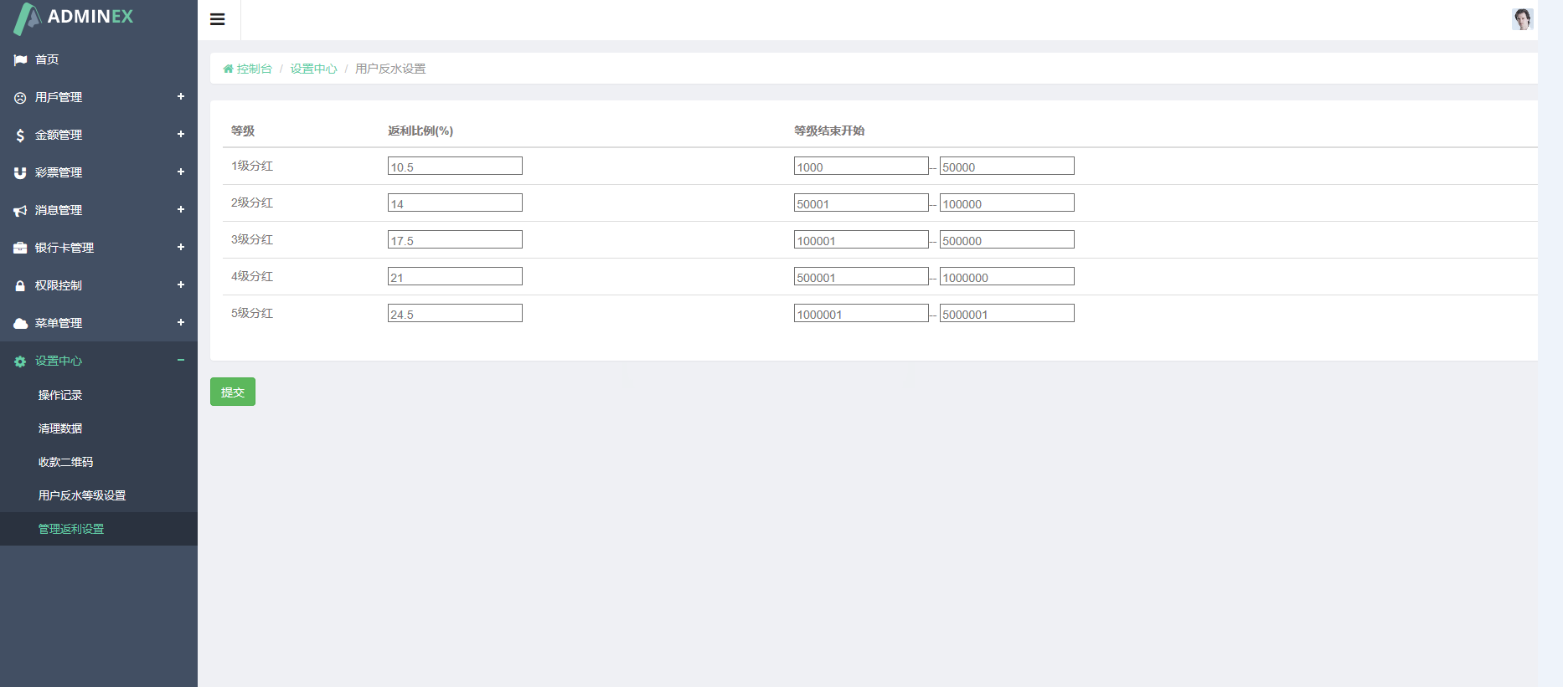Image resolution: width=1563 pixels, height=687 pixels.
Task: Click the AdminEx logo
Action: (x=75, y=18)
